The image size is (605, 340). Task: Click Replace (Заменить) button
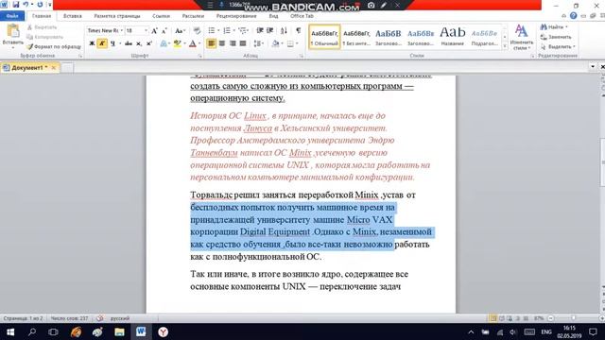click(556, 37)
